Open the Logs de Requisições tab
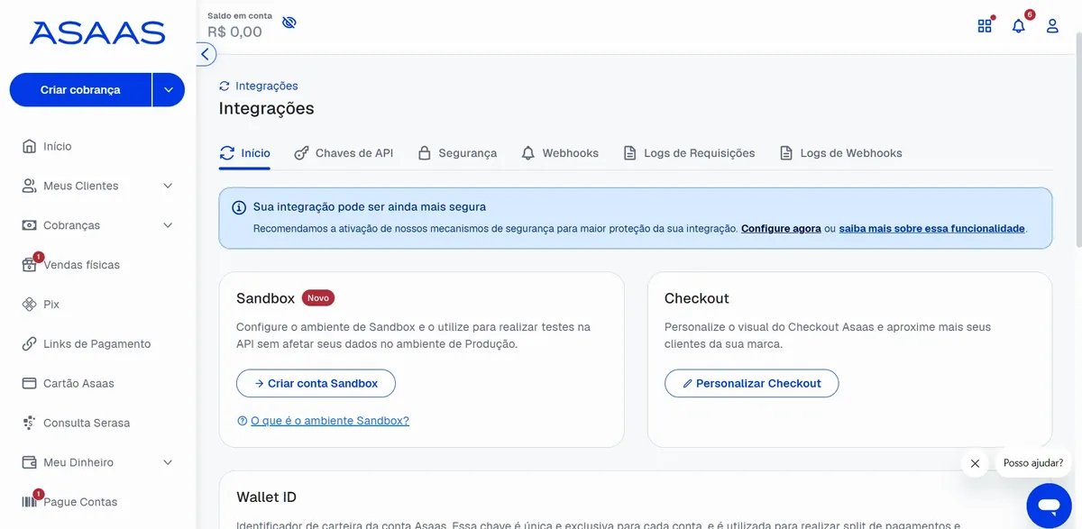The image size is (1082, 529). [x=689, y=153]
